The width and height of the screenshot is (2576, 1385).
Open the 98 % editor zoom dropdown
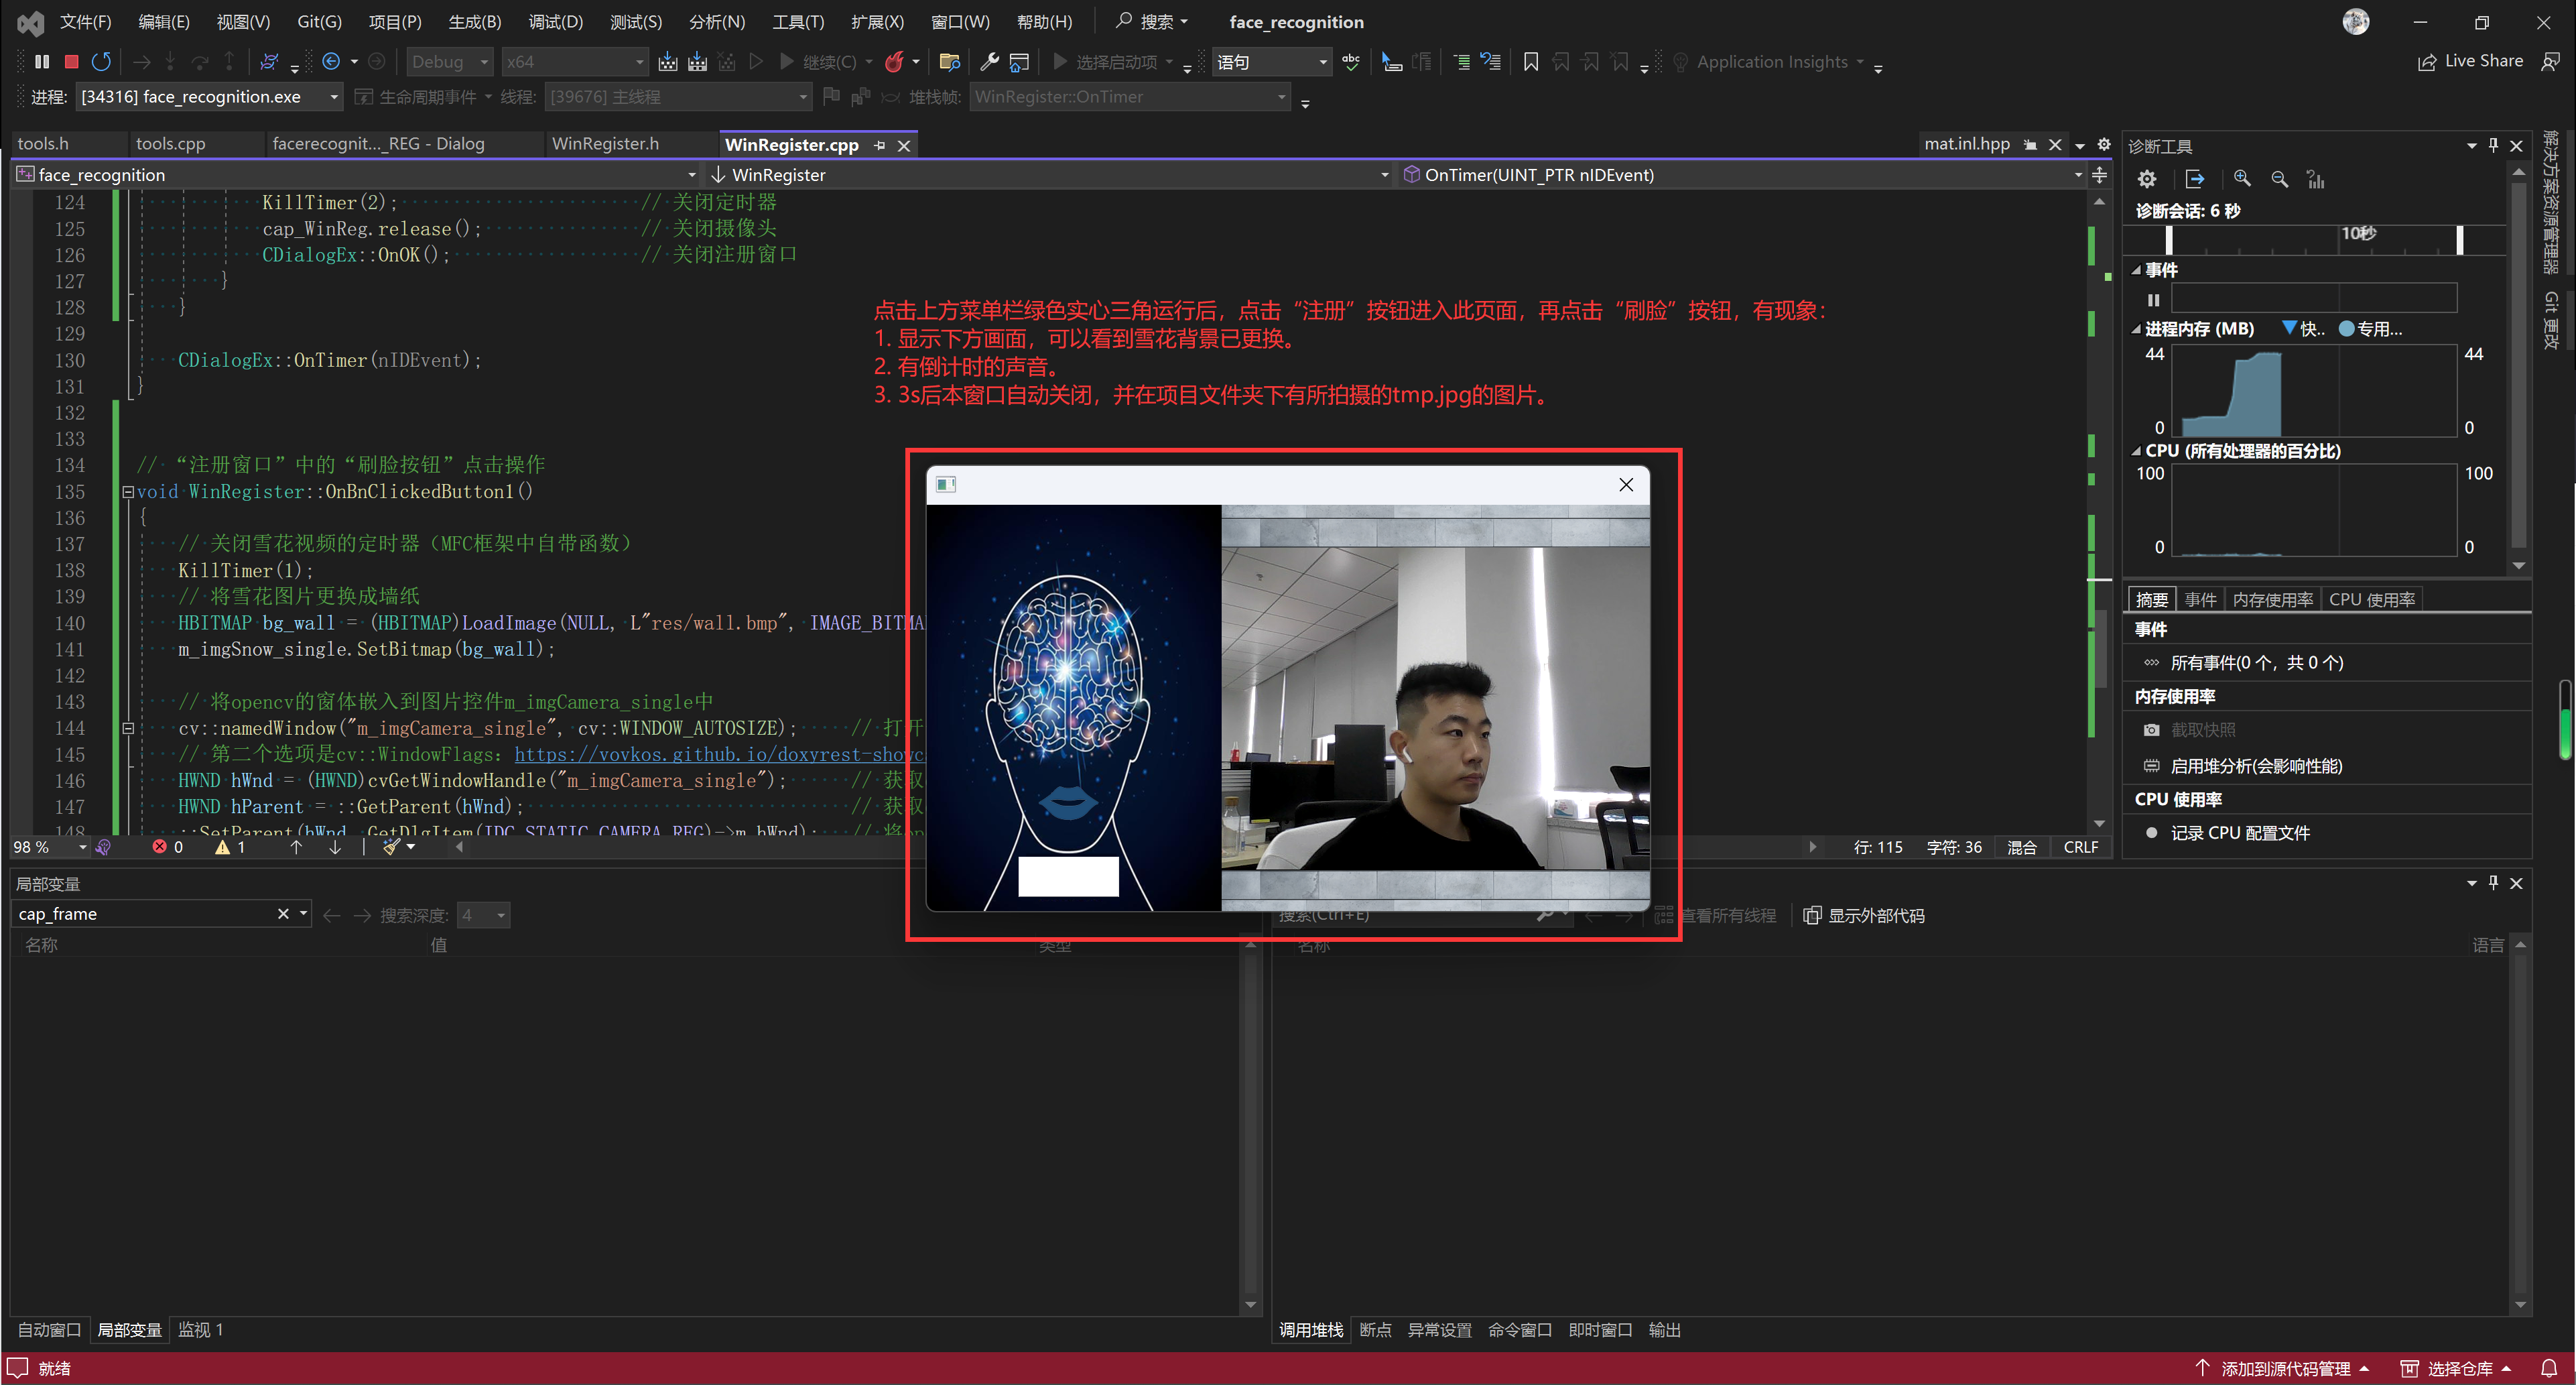[82, 847]
